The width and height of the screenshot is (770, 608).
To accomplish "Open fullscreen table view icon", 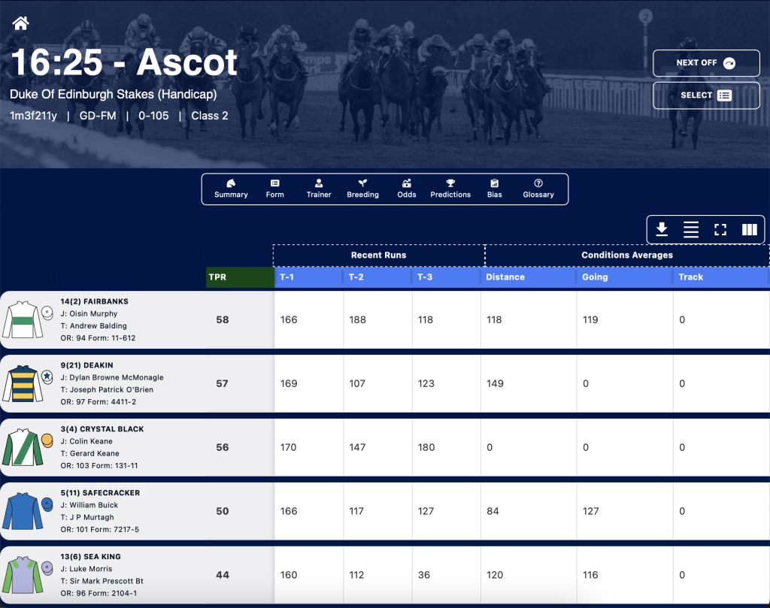I will pos(720,229).
